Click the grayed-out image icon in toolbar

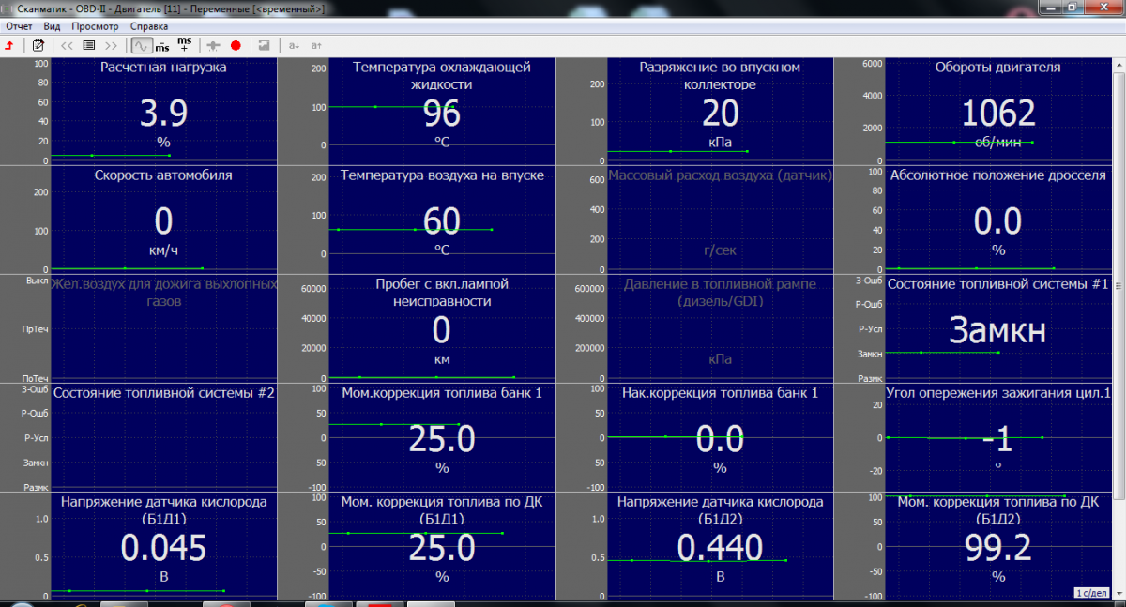point(265,45)
